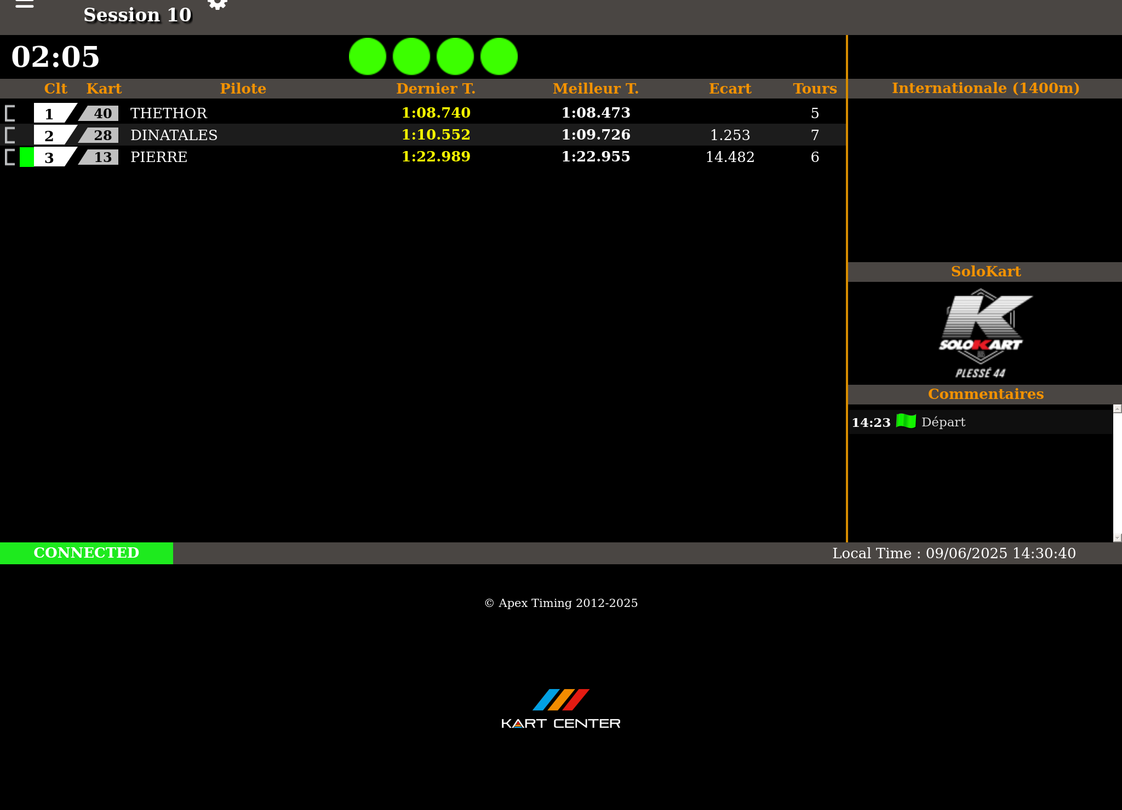Click the Kart Center logo
1122x810 pixels.
(x=560, y=709)
